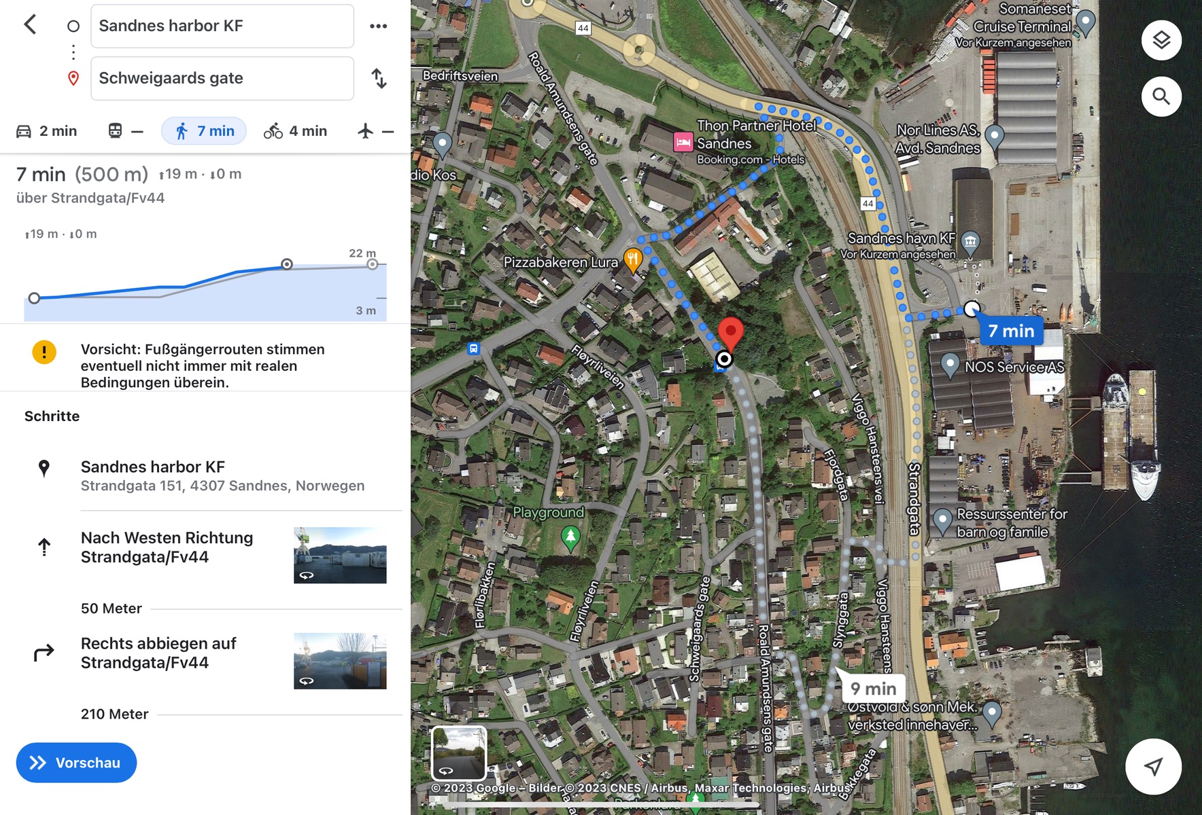Switch to cycling 4 min mode
The height and width of the screenshot is (815, 1202).
[295, 131]
